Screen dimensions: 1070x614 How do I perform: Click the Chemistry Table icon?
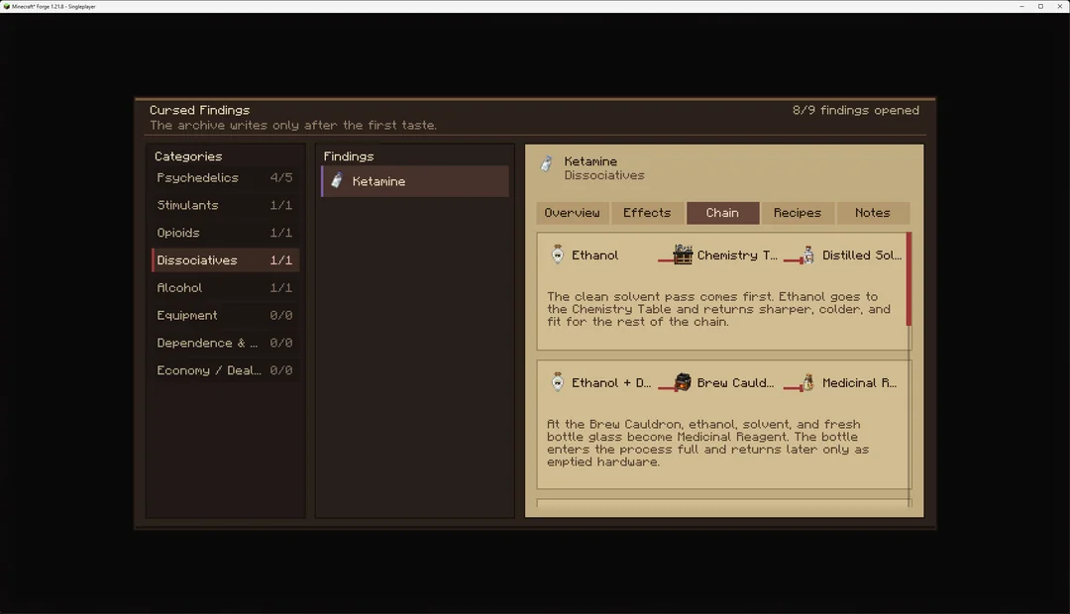[x=683, y=255]
